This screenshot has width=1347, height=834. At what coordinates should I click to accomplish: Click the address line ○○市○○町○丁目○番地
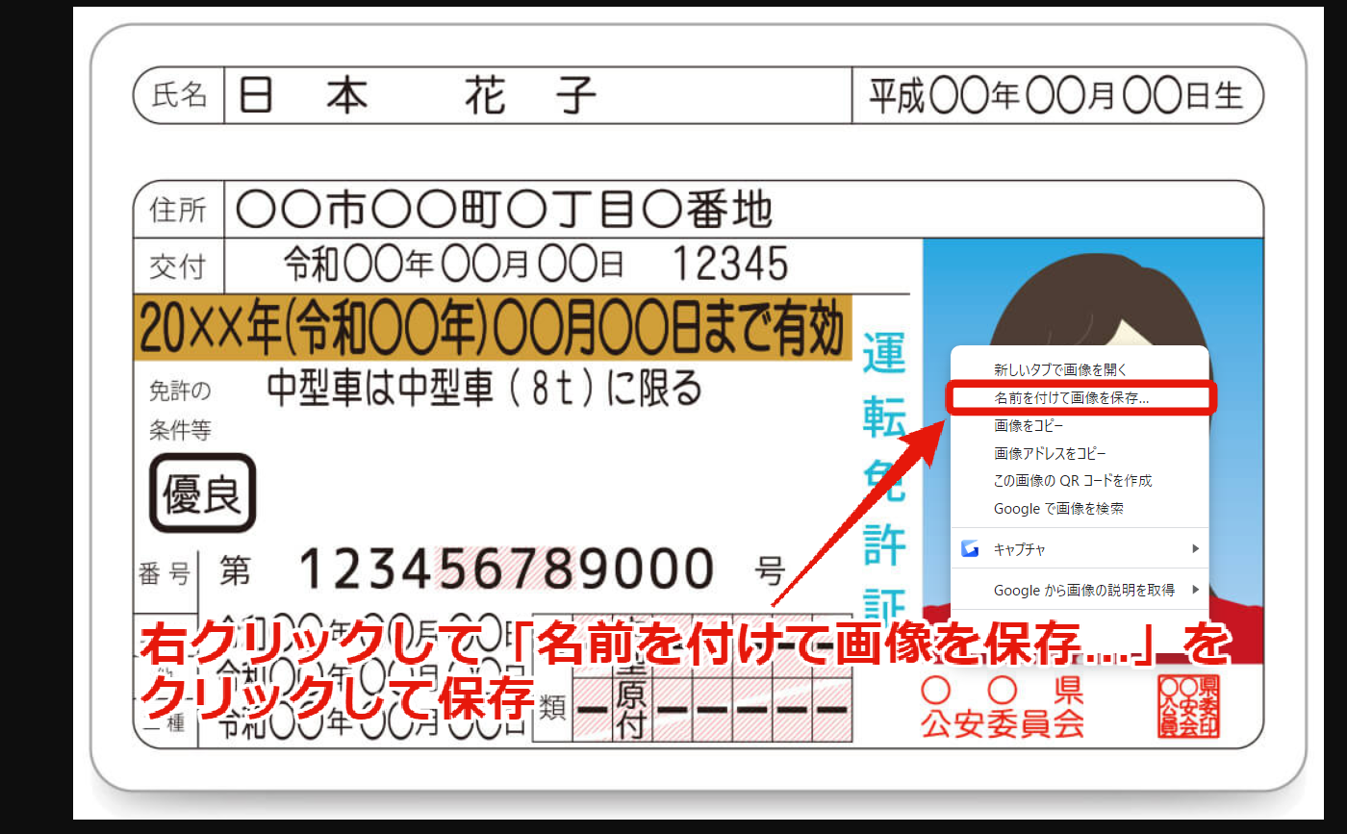click(x=503, y=210)
